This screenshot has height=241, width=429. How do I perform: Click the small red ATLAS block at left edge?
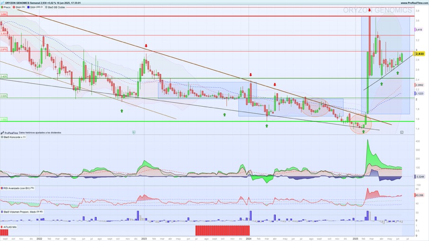coord(4,232)
